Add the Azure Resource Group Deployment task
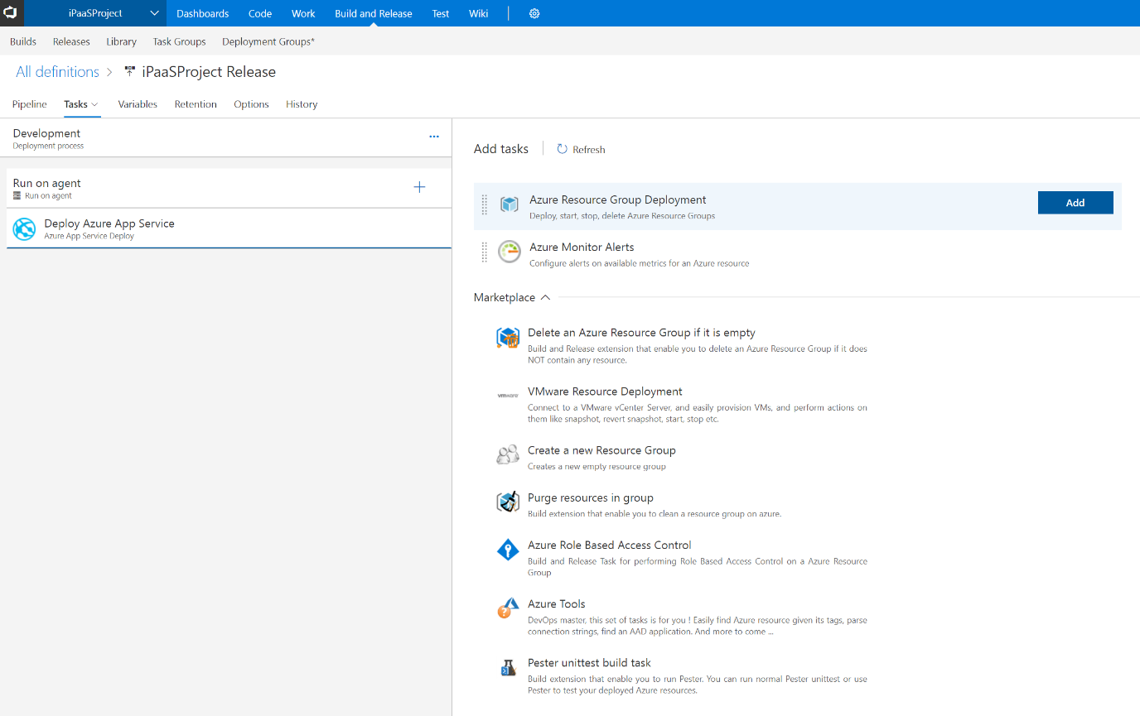Viewport: 1140px width, 716px height. pyautogui.click(x=1075, y=203)
